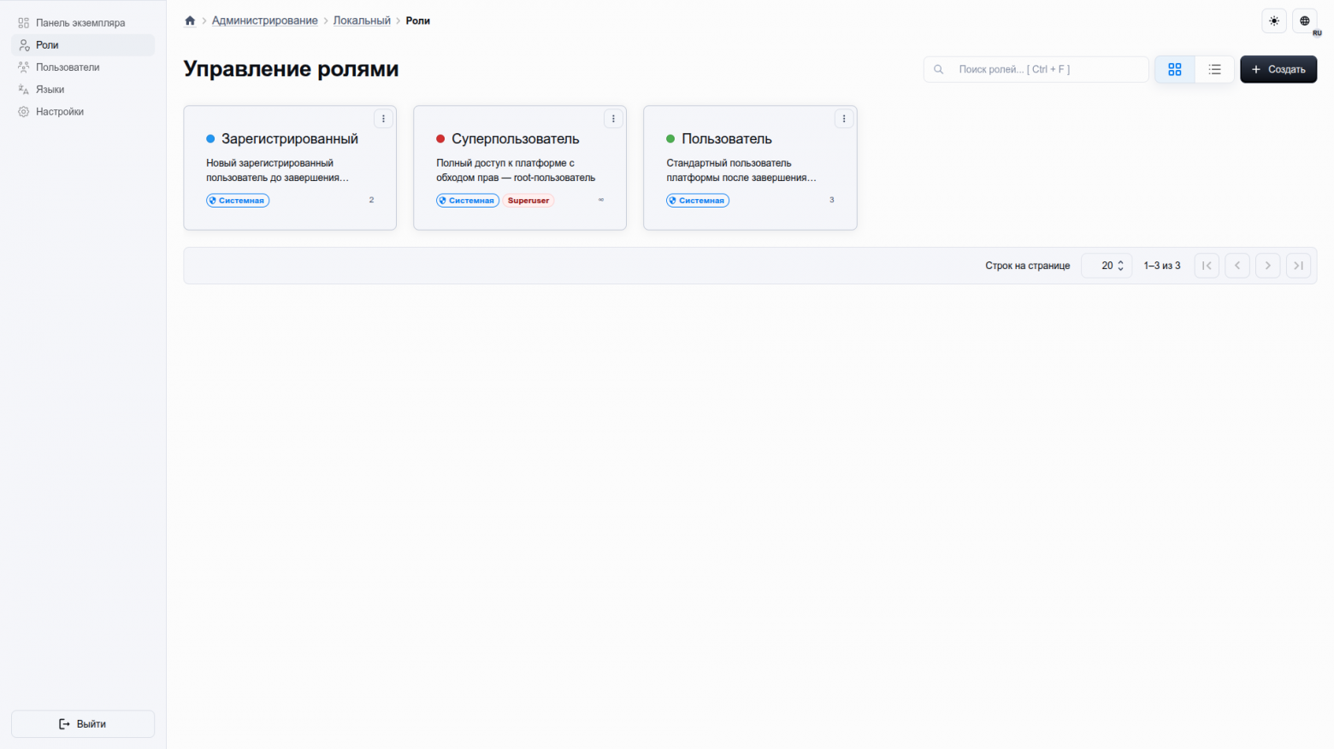The width and height of the screenshot is (1334, 749).
Task: Click Системная badge on Суперпользователь card
Action: click(468, 201)
